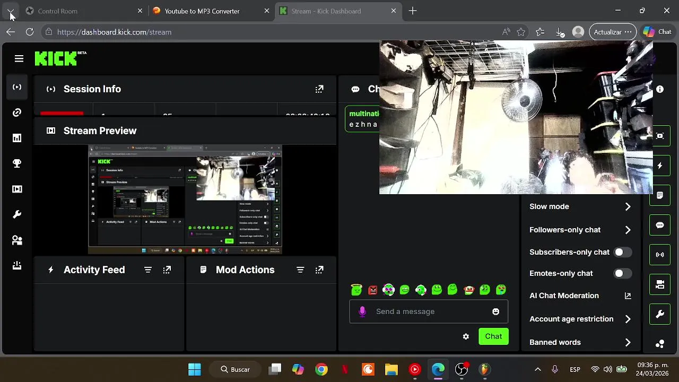This screenshot has height=382, width=679.
Task: Close the Youtube to MP3 Converter tab
Action: (267, 11)
